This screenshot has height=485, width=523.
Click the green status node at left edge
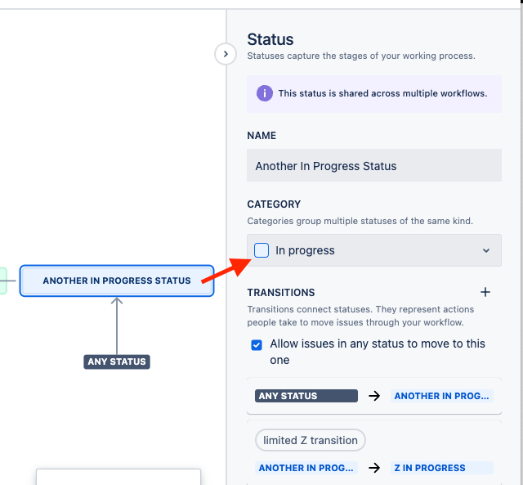tap(3, 281)
